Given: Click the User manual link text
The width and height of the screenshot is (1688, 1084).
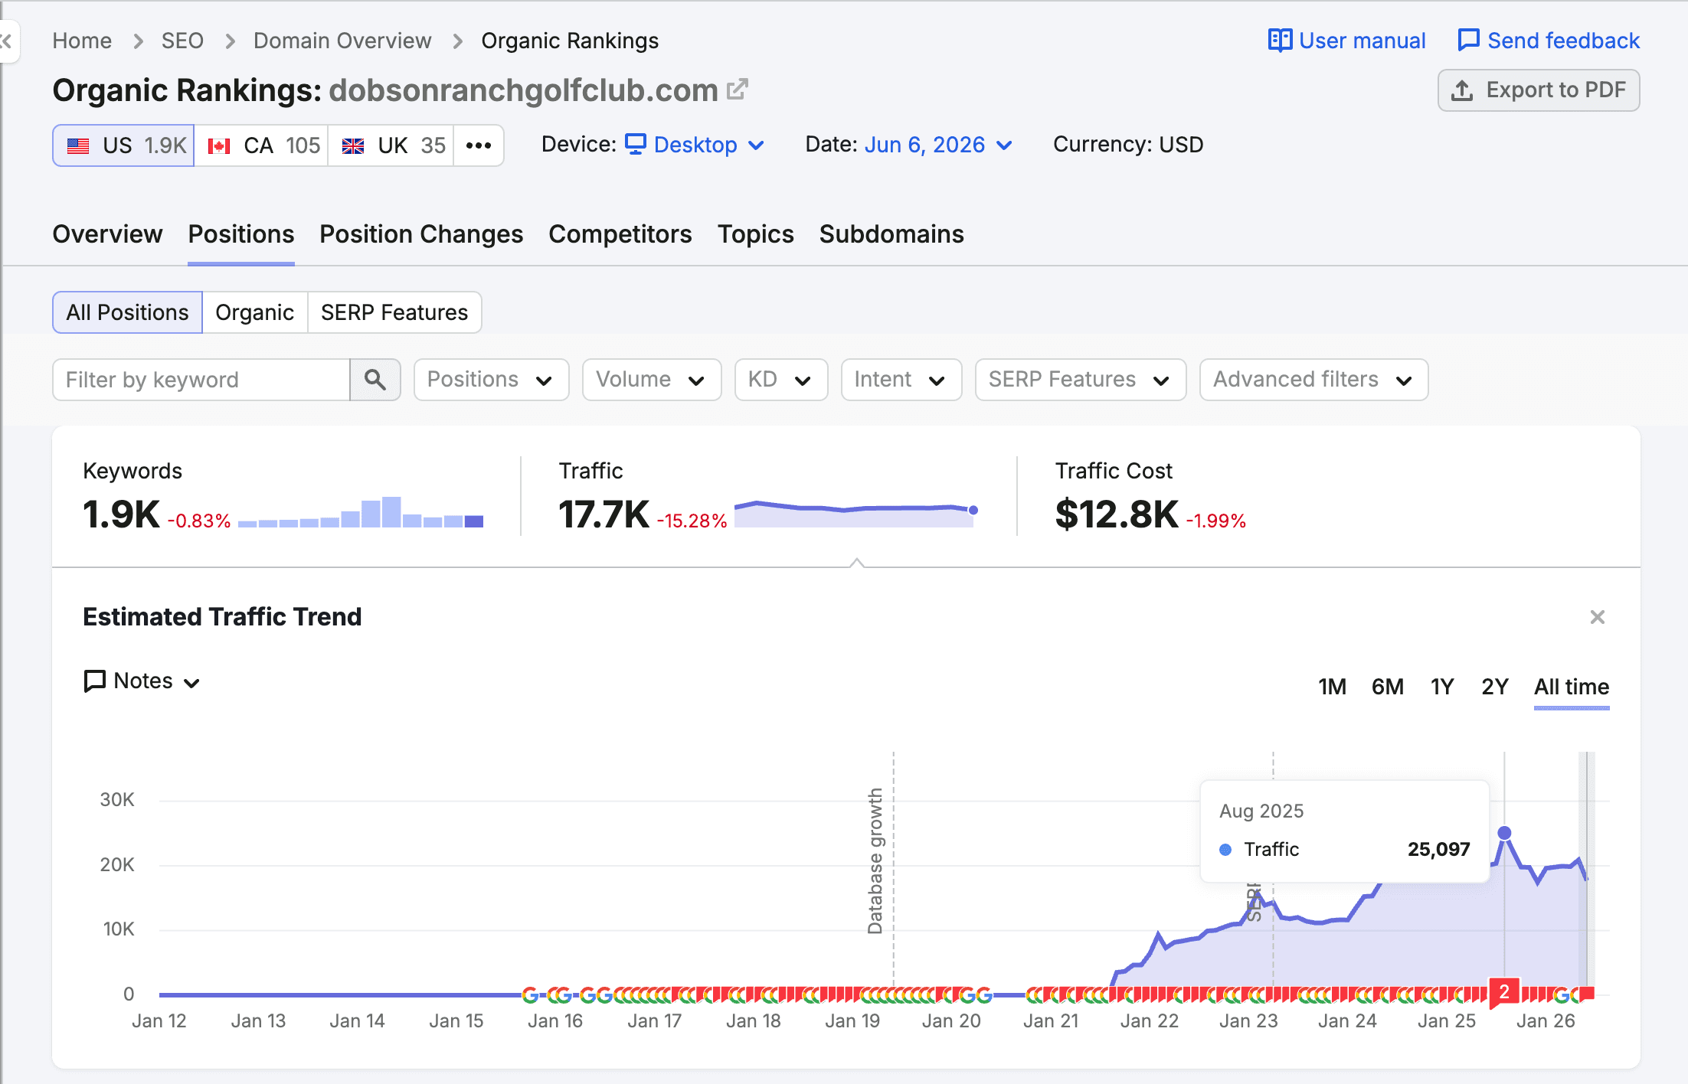Looking at the screenshot, I should [x=1363, y=41].
